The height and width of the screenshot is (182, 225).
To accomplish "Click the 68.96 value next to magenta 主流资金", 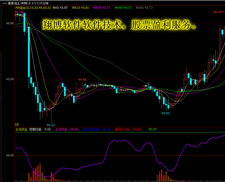I will pos(74,129).
